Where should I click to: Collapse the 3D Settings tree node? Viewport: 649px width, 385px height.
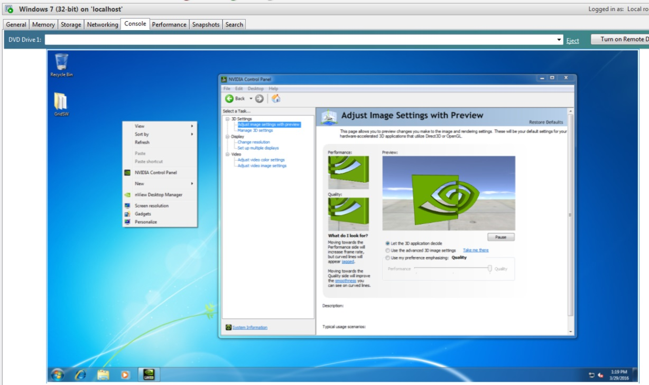(227, 119)
